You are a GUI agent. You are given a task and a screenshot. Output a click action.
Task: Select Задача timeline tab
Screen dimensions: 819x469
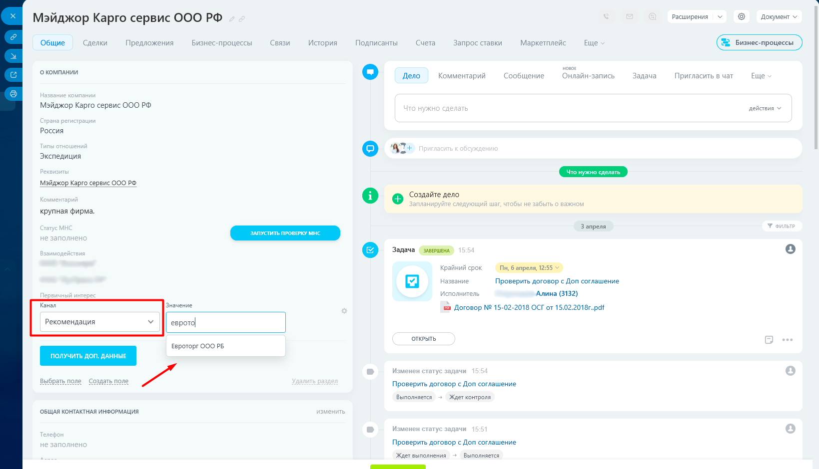(x=645, y=76)
